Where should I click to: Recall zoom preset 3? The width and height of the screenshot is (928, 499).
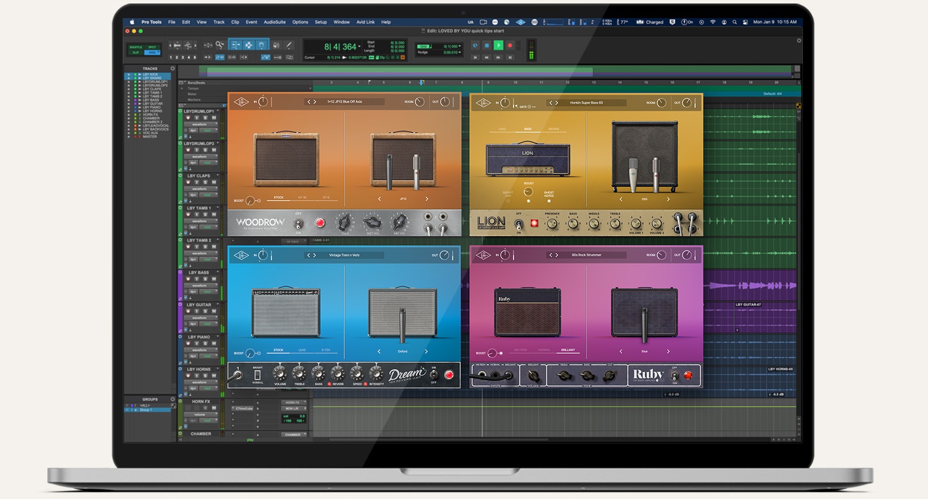pos(182,57)
